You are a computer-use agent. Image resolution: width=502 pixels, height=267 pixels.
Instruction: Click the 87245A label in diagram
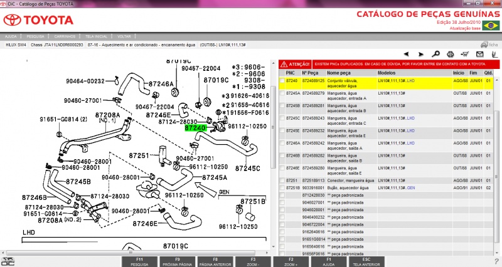[x=215, y=177]
